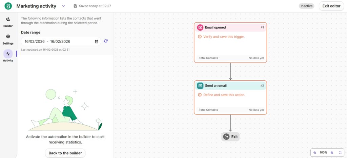Select the Email opened trigger icon
This screenshot has width=347, height=158.
(200, 27)
